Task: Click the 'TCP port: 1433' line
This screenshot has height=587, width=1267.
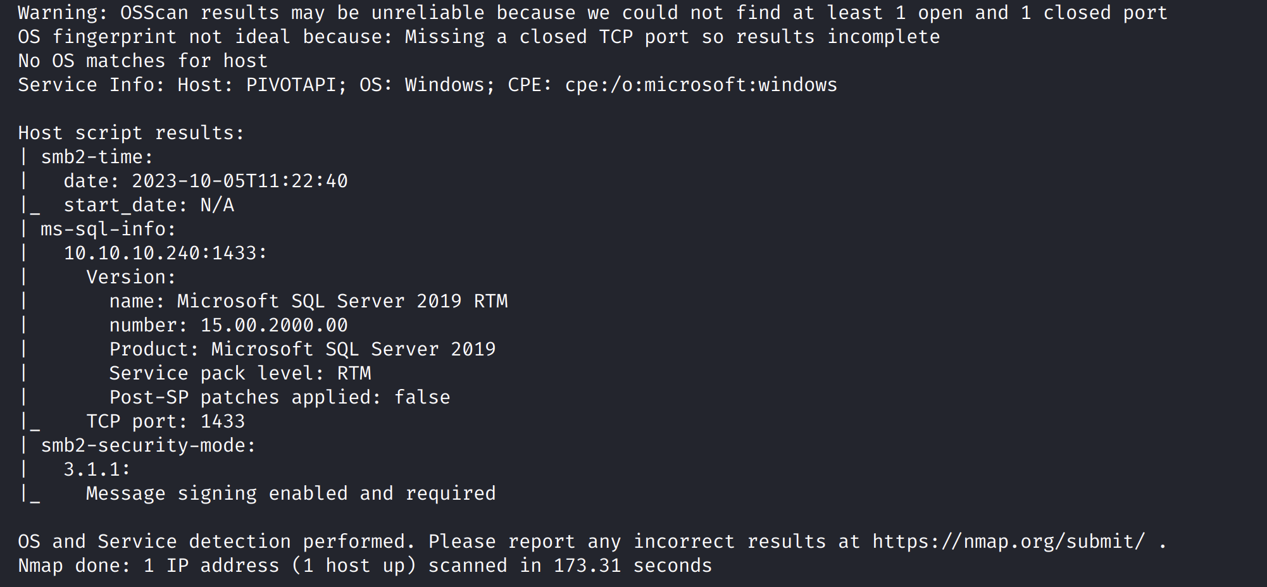Action: 165,421
